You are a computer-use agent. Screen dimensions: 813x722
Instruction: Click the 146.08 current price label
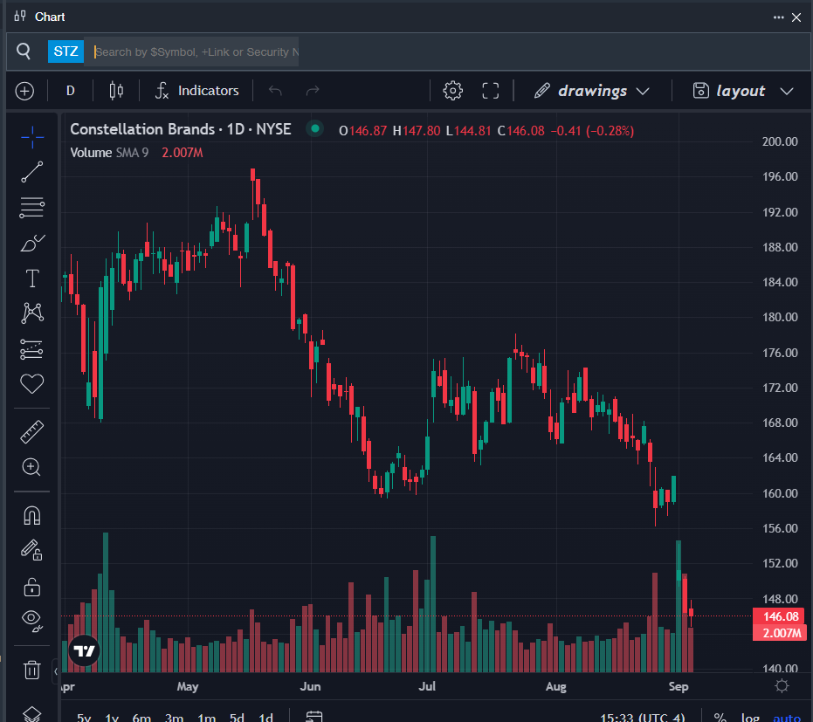point(779,616)
